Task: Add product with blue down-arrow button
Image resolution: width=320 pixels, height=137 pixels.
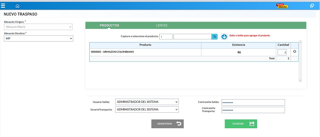Action: click(224, 37)
